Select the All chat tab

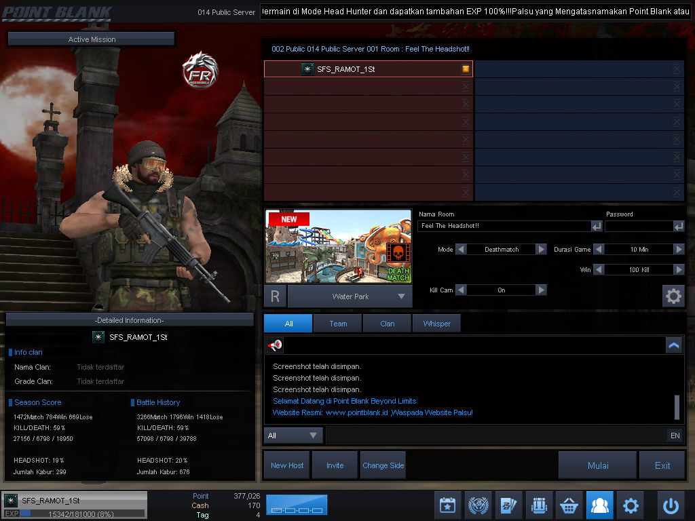click(288, 324)
